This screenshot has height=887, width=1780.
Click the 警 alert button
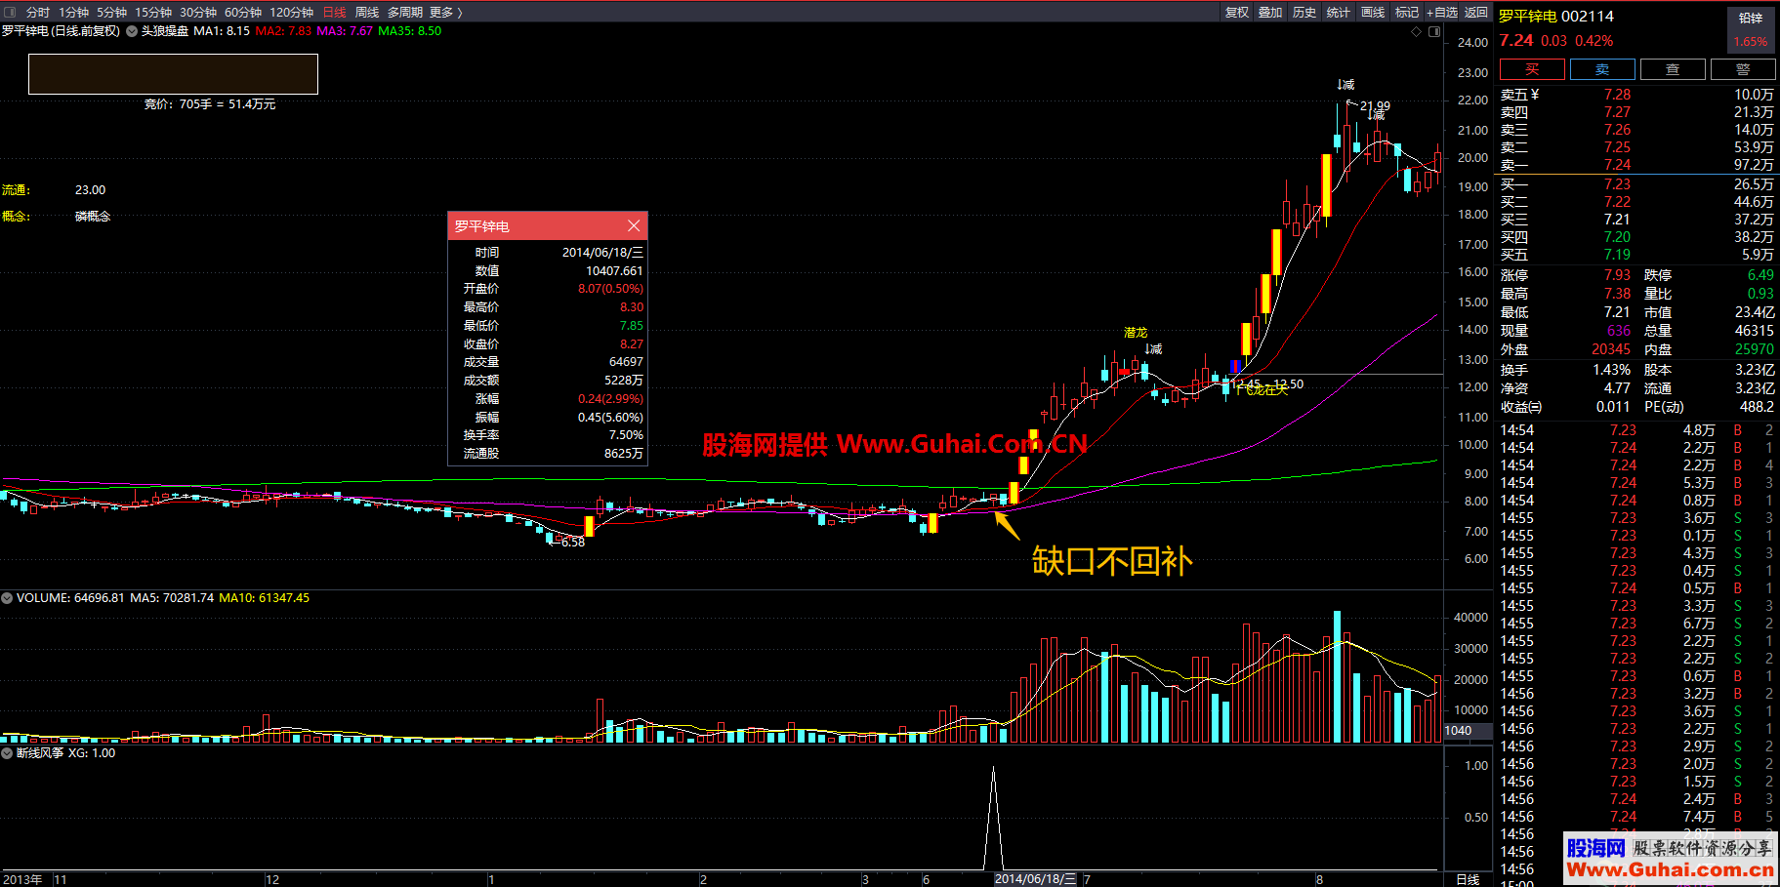point(1743,69)
